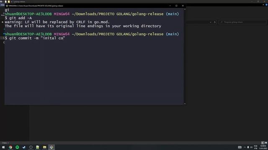Open Explorer help icon at top right
268x150 pixels.
pos(266,5)
